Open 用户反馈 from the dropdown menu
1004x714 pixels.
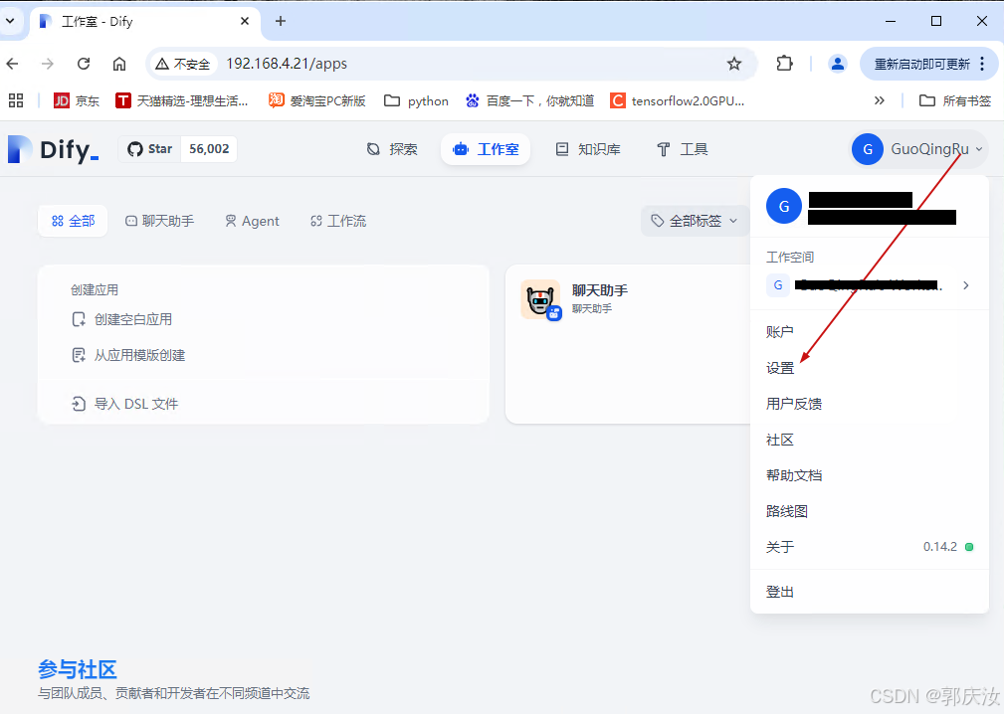pyautogui.click(x=794, y=403)
